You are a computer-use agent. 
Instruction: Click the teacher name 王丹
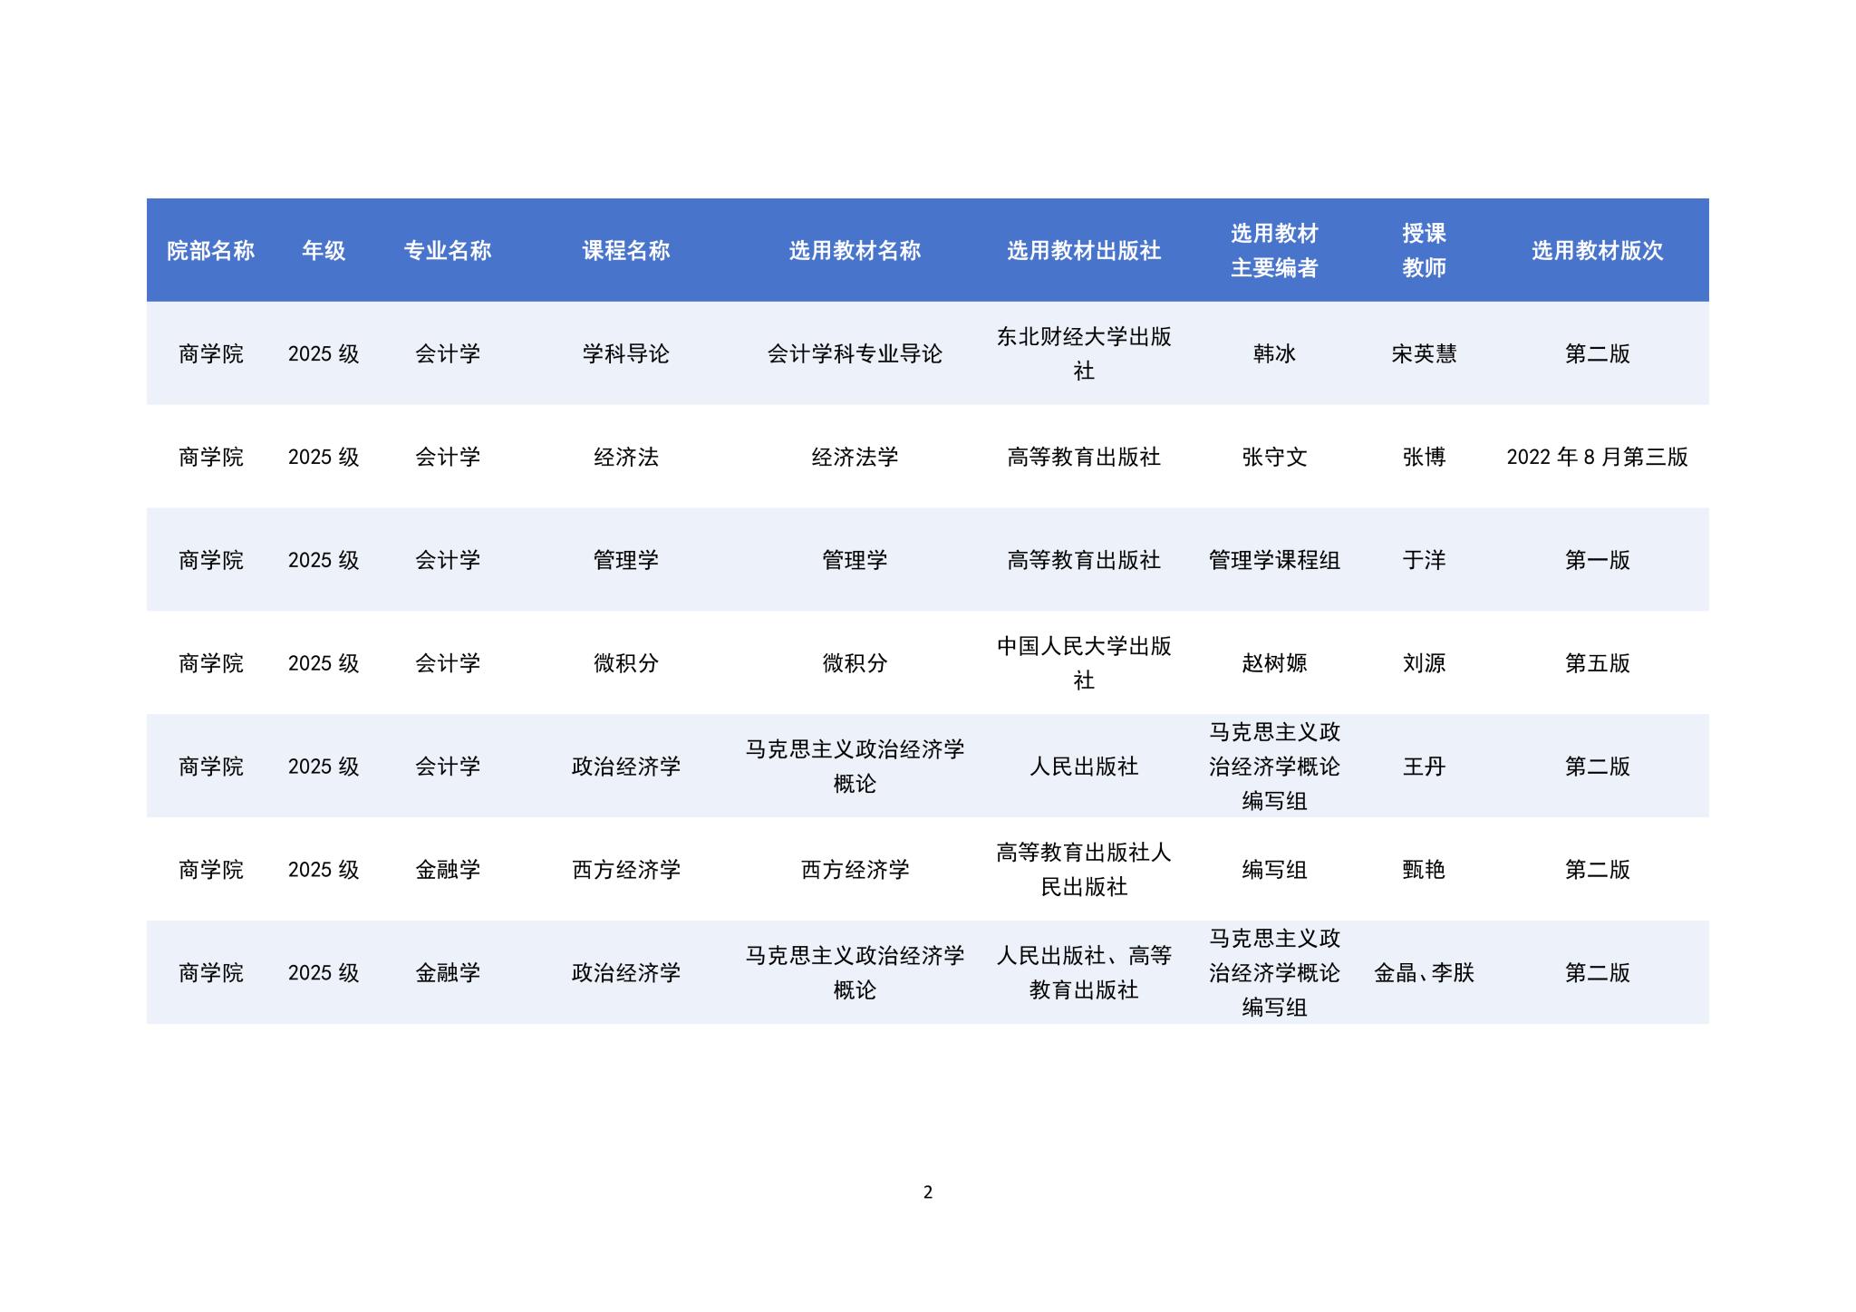coord(1424,767)
